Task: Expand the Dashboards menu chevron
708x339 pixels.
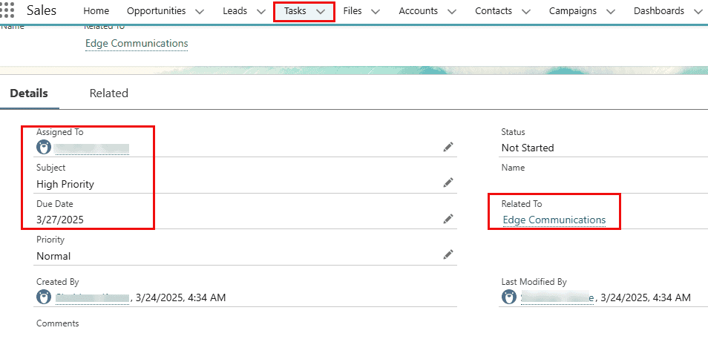Action: tap(698, 12)
